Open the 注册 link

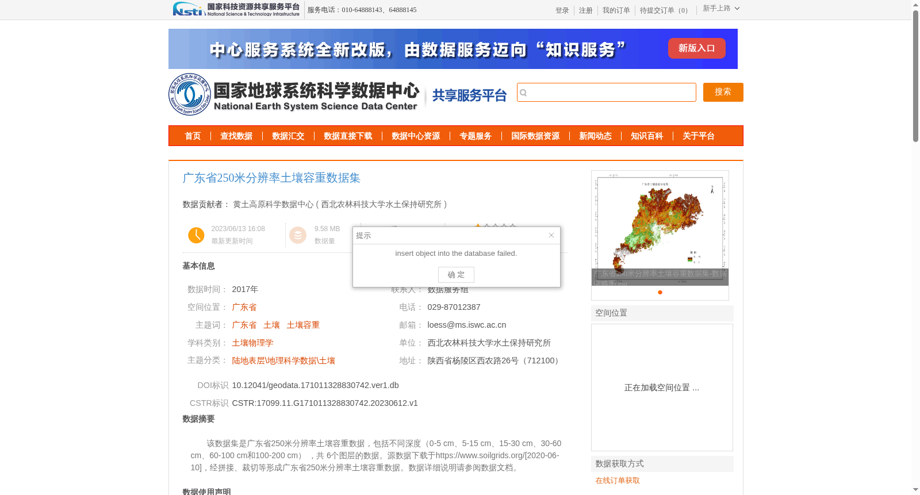pyautogui.click(x=585, y=10)
